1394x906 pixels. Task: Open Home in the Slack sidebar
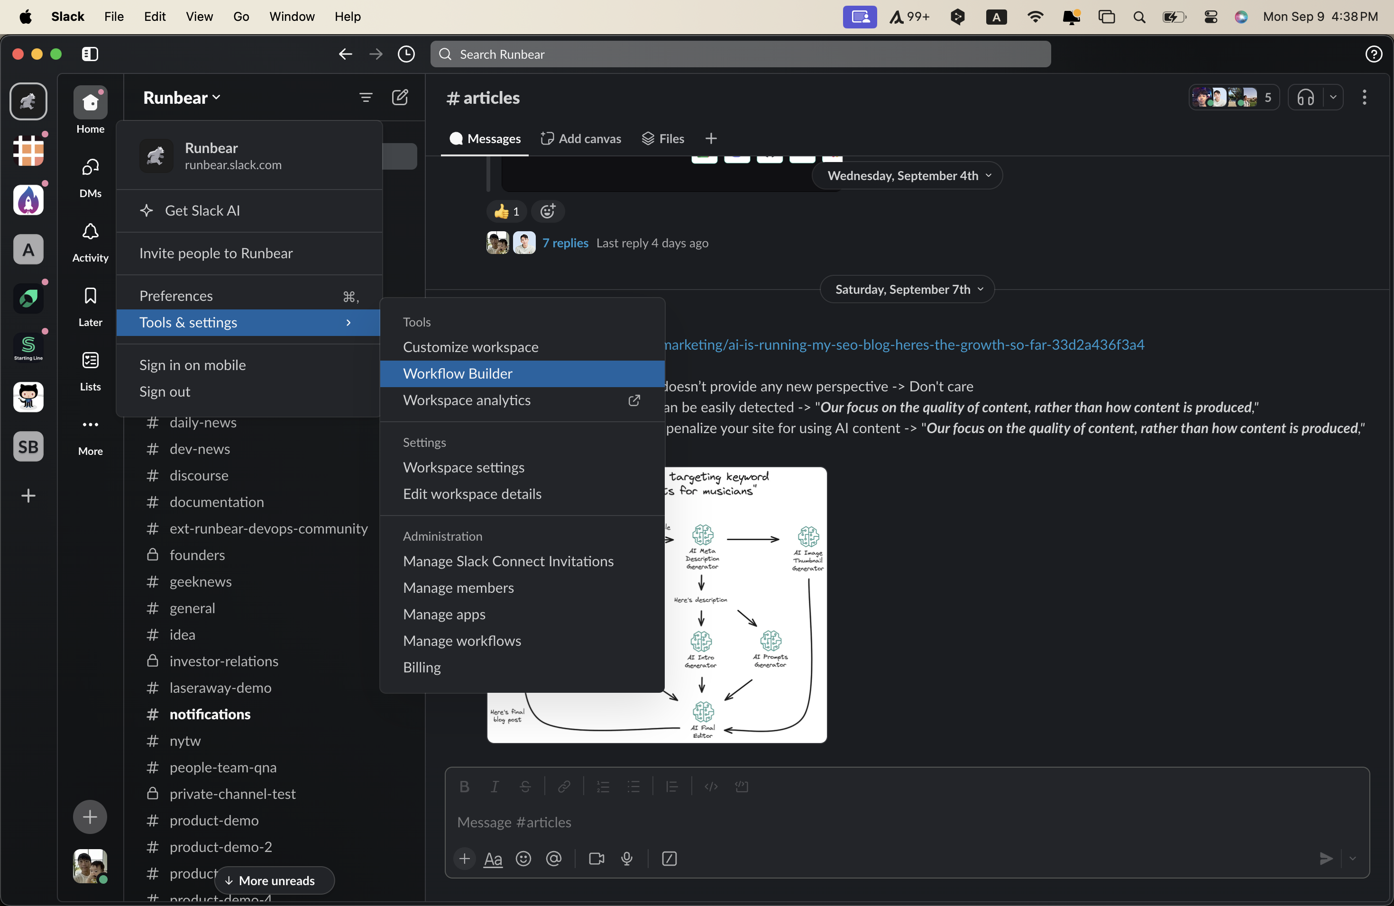click(90, 110)
